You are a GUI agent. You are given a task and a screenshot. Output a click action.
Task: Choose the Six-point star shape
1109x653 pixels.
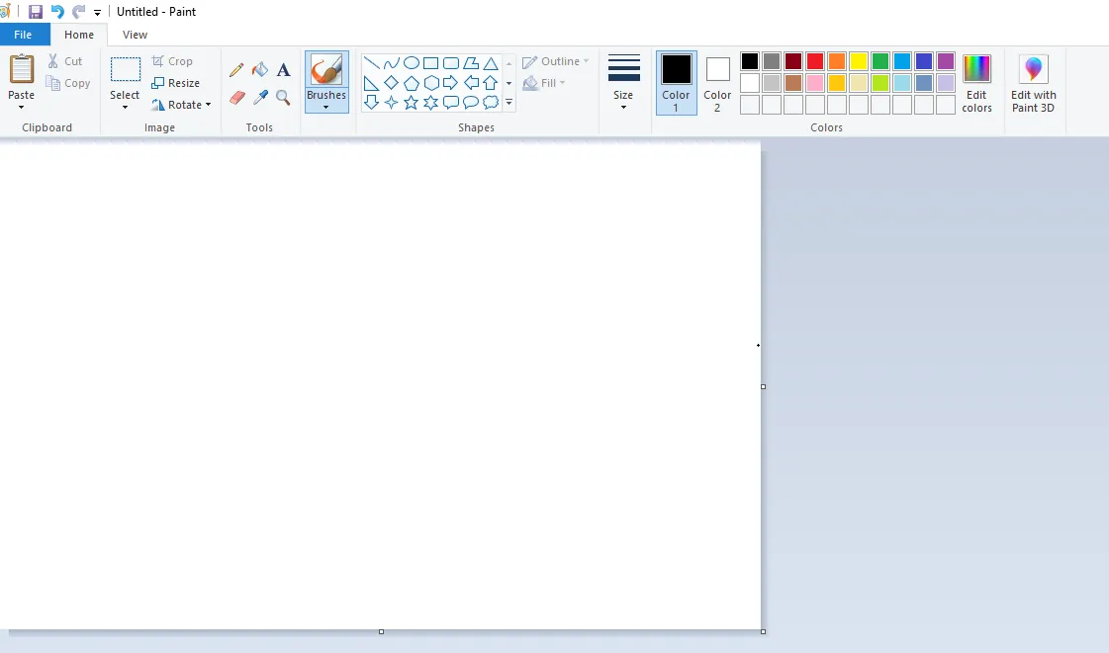(x=430, y=103)
